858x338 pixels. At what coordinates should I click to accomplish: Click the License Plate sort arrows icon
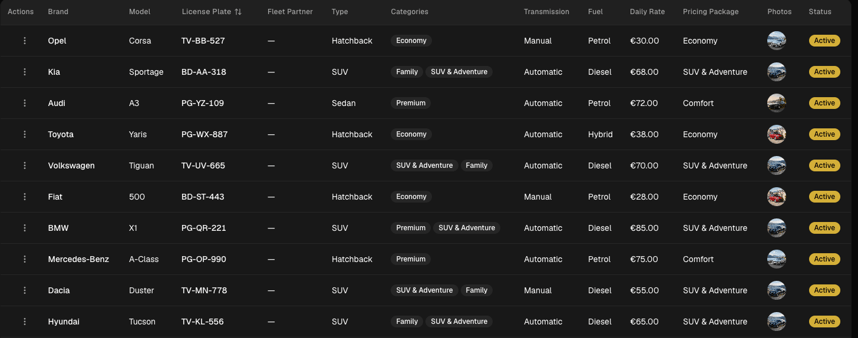[x=238, y=12]
